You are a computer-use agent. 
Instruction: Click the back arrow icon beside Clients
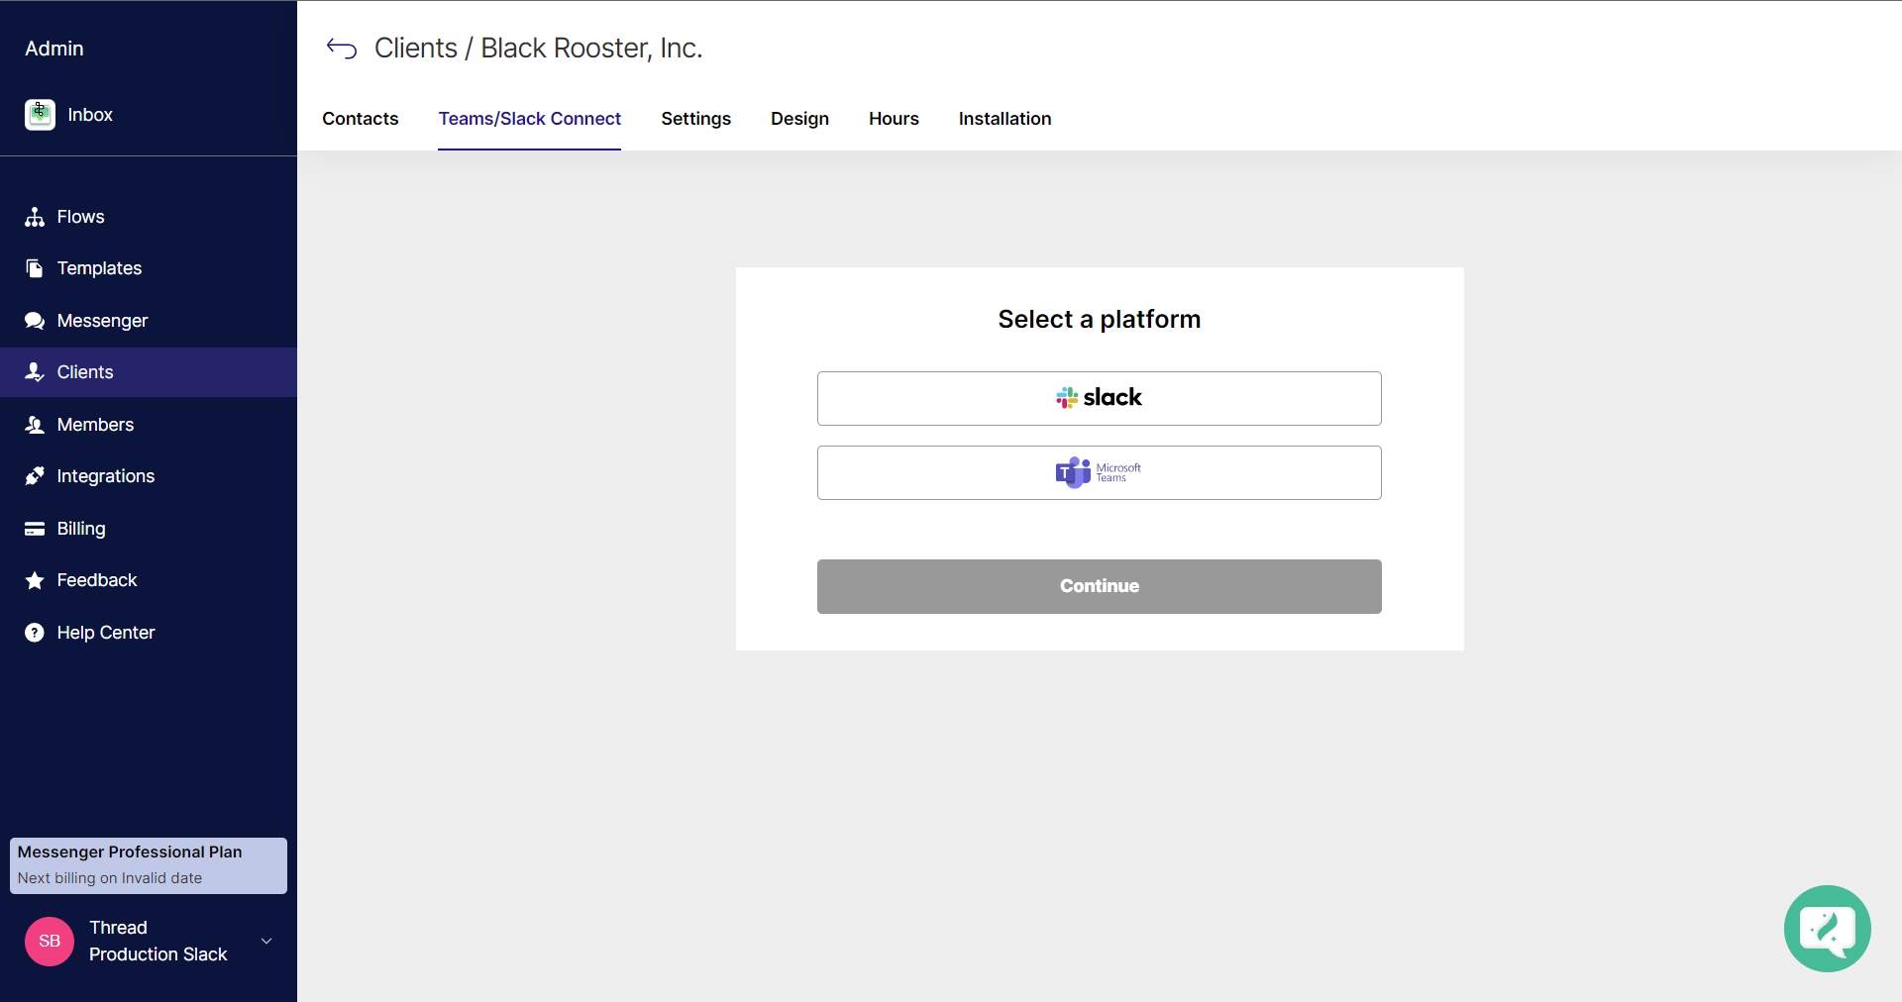[x=342, y=49]
